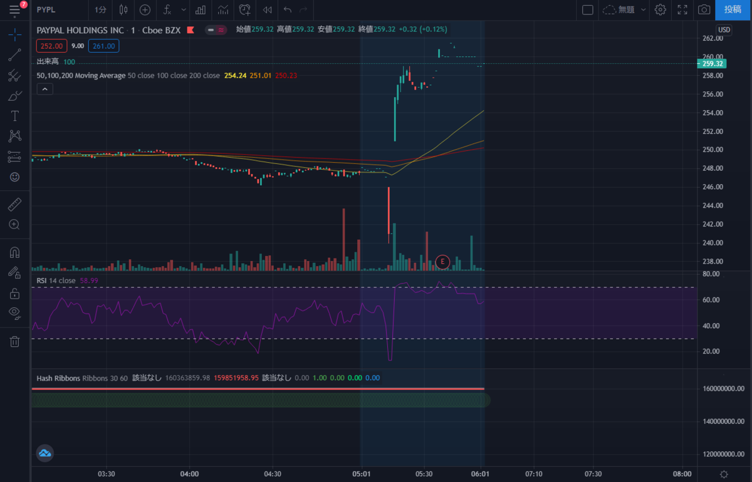The image size is (752, 482).
Task: Open the time axis settings gear
Action: [724, 474]
